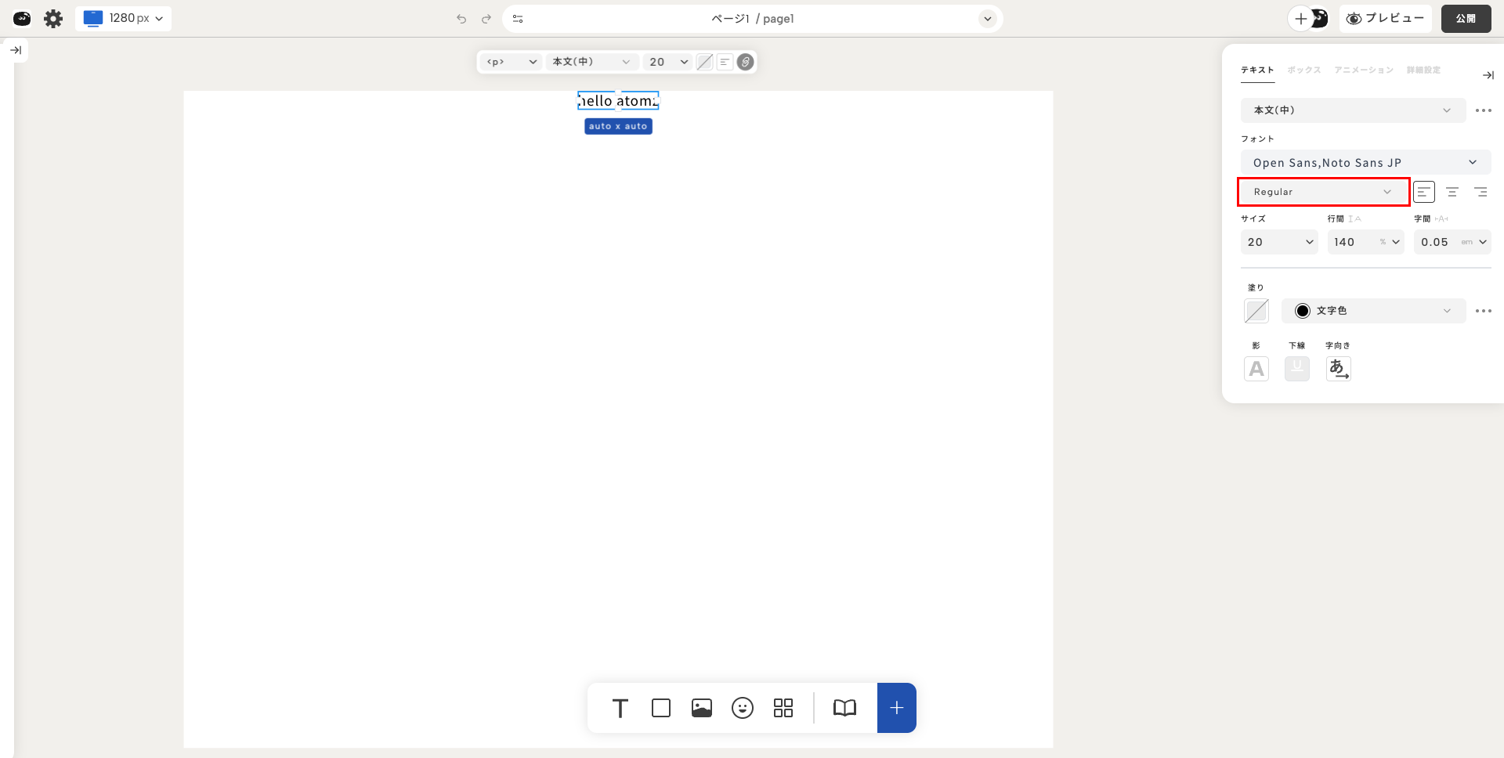Expand the Regular font weight dropdown

point(1323,192)
